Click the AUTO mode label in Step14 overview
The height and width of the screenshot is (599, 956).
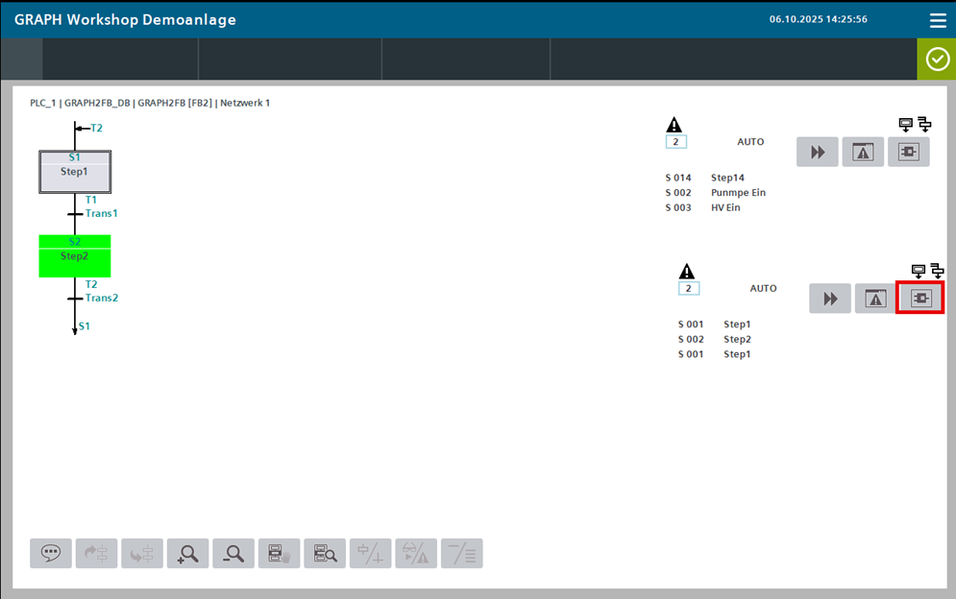[x=750, y=142]
